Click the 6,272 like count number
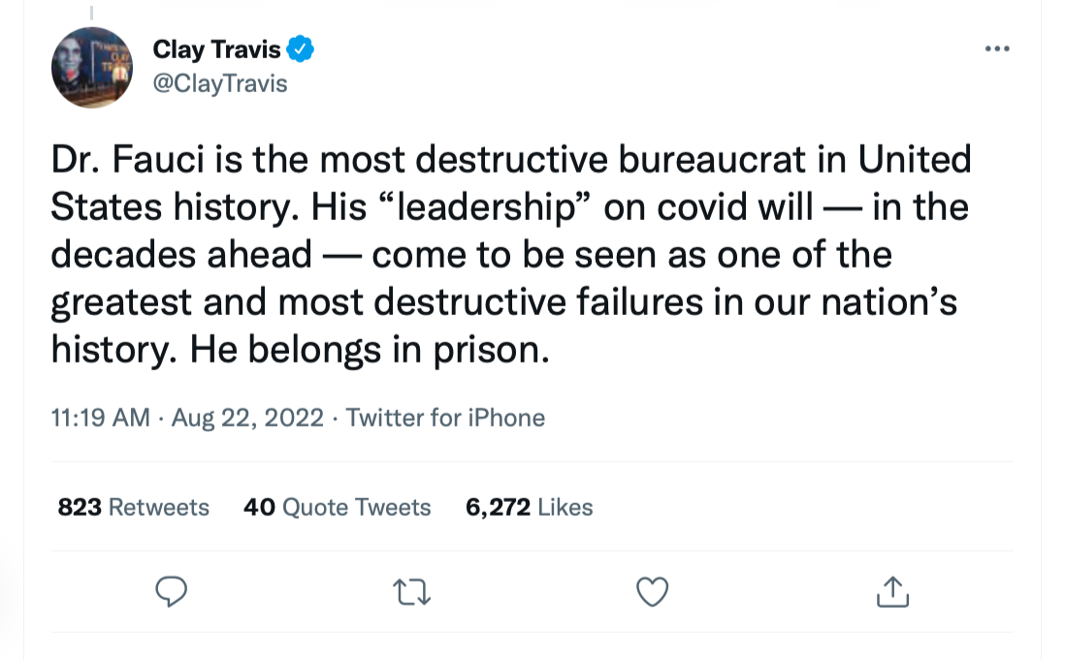Image resolution: width=1065 pixels, height=660 pixels. point(498,507)
